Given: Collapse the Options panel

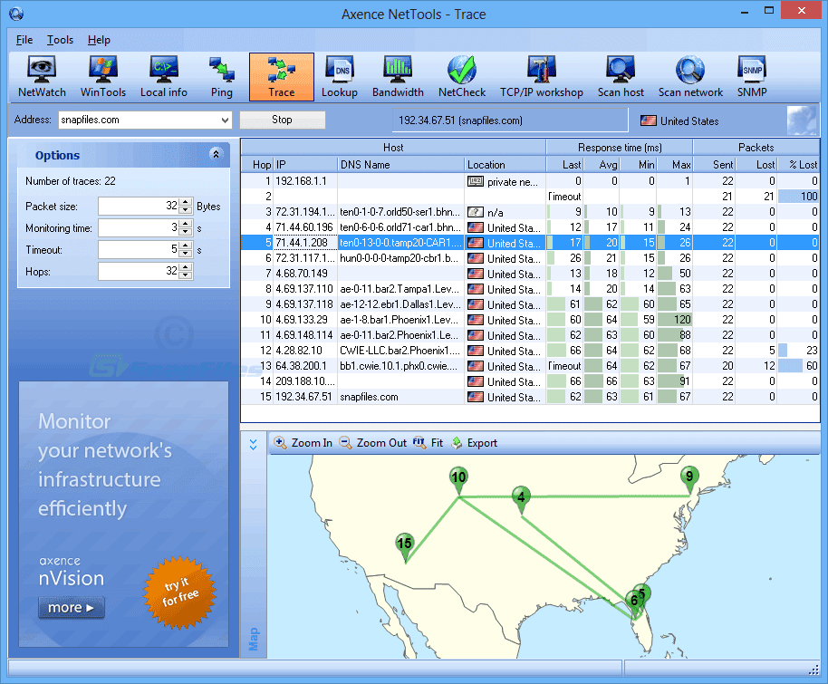Looking at the screenshot, I should pyautogui.click(x=216, y=154).
